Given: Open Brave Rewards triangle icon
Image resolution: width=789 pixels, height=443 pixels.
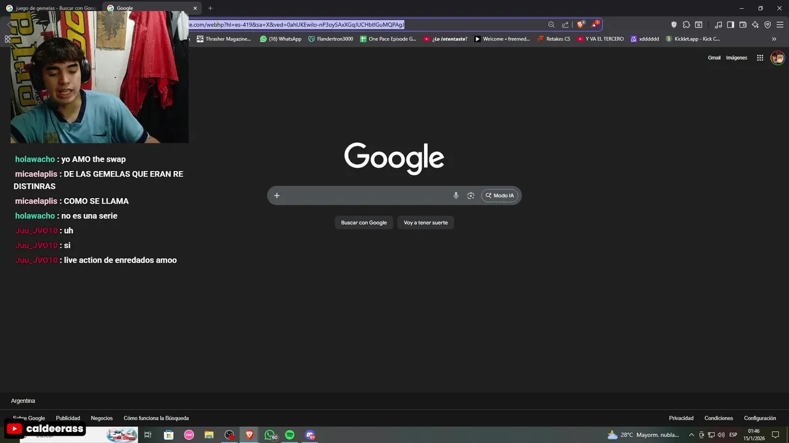Looking at the screenshot, I should coord(594,25).
